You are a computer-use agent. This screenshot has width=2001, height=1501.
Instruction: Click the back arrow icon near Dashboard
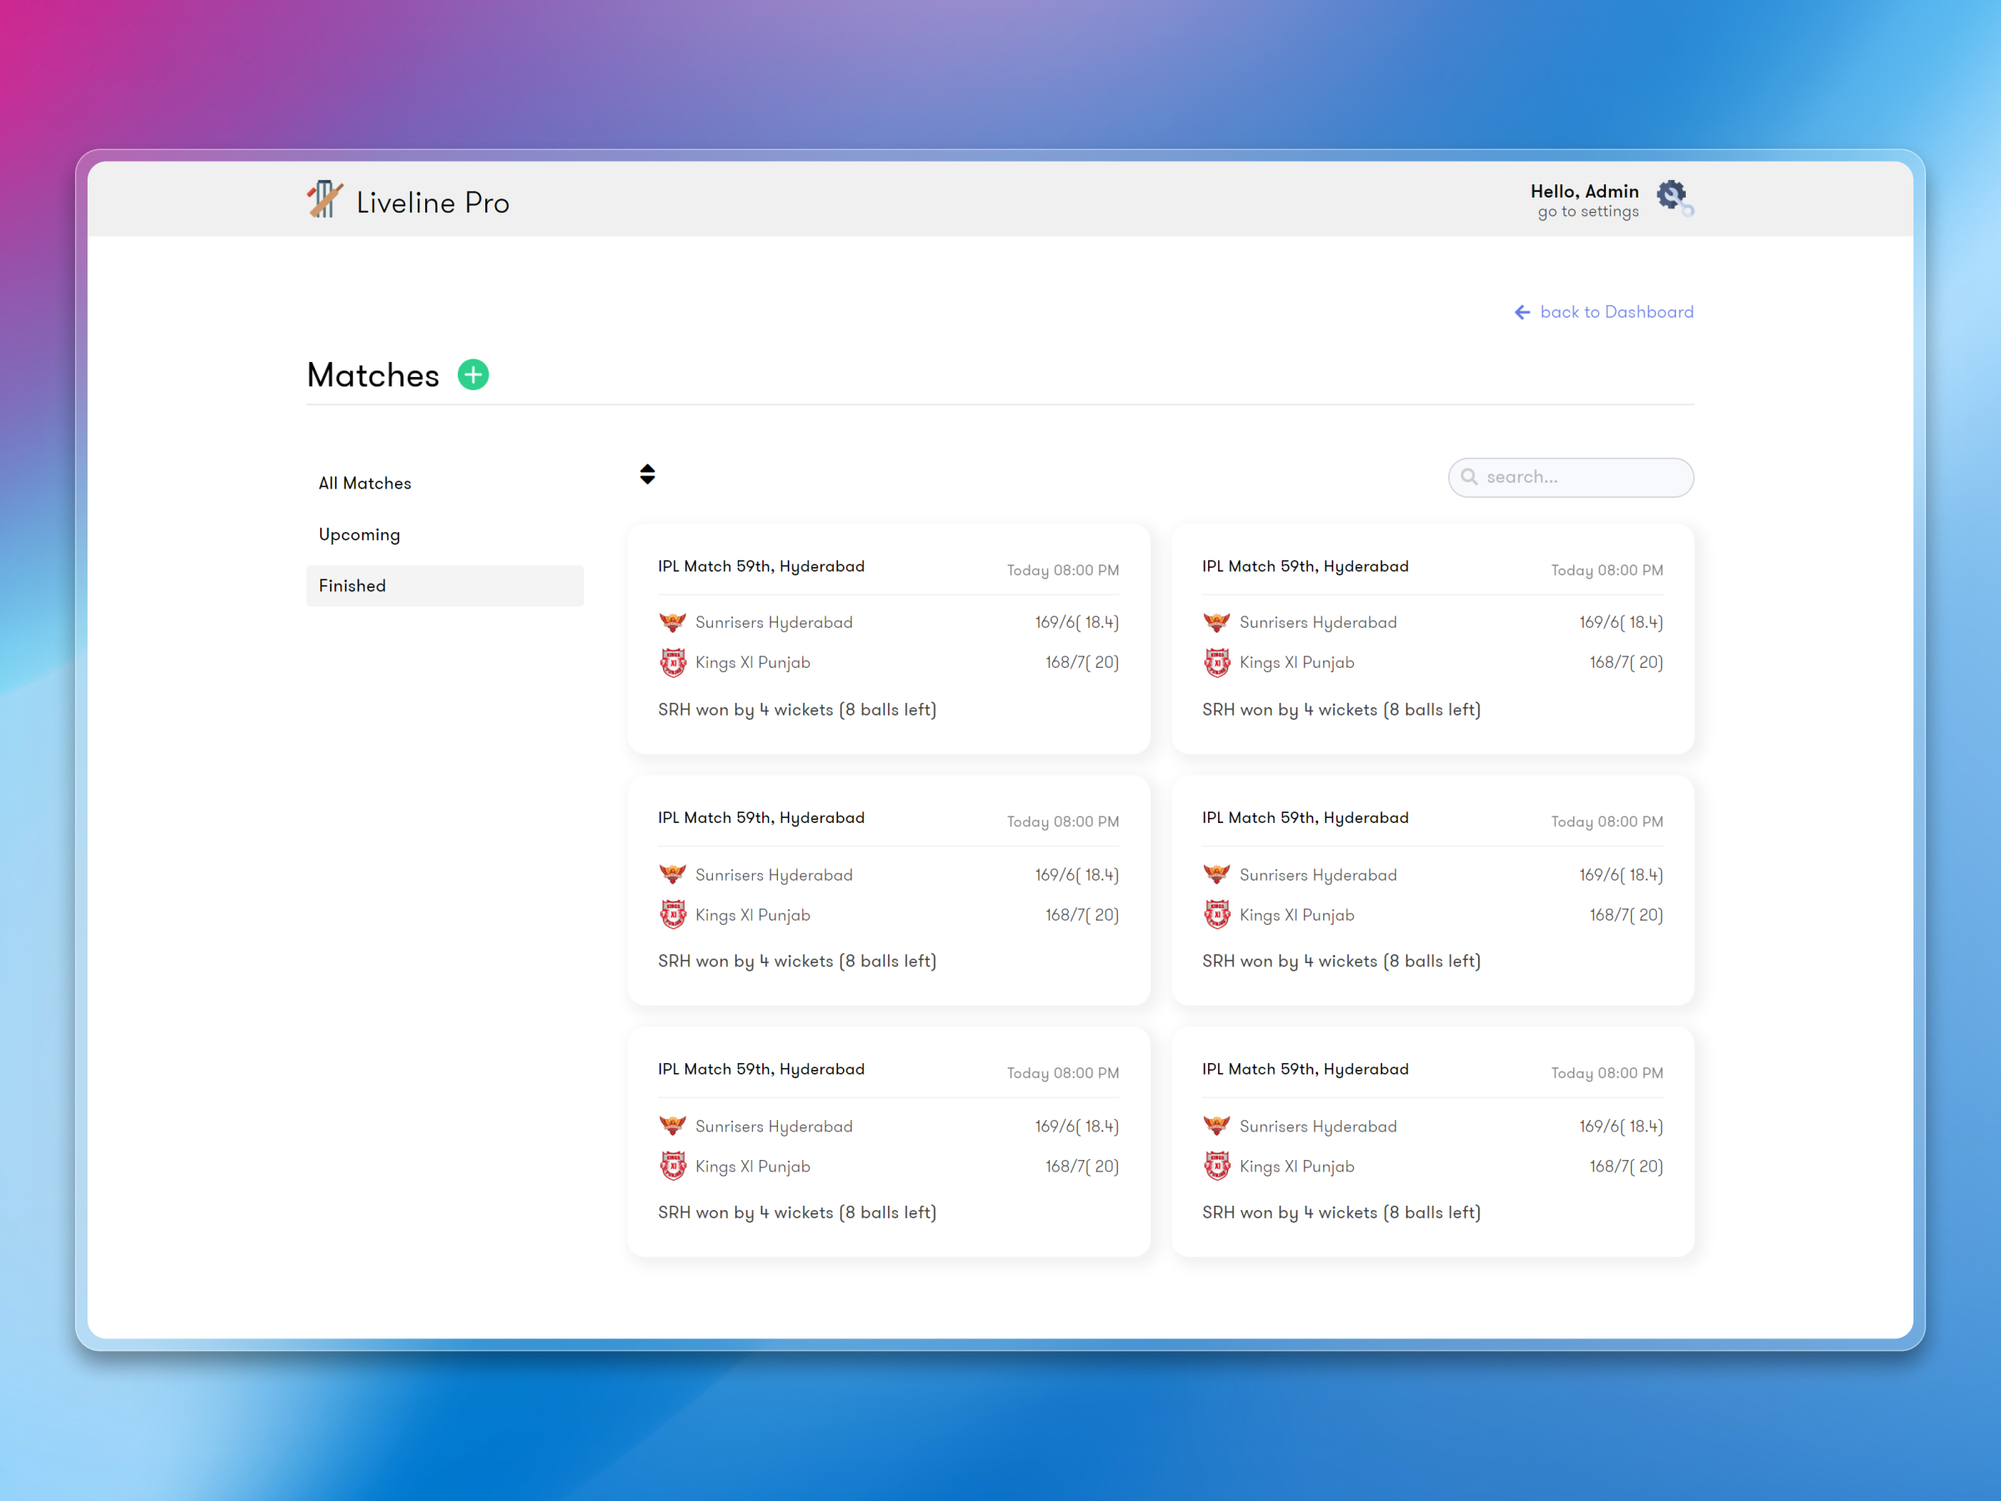[x=1522, y=312]
